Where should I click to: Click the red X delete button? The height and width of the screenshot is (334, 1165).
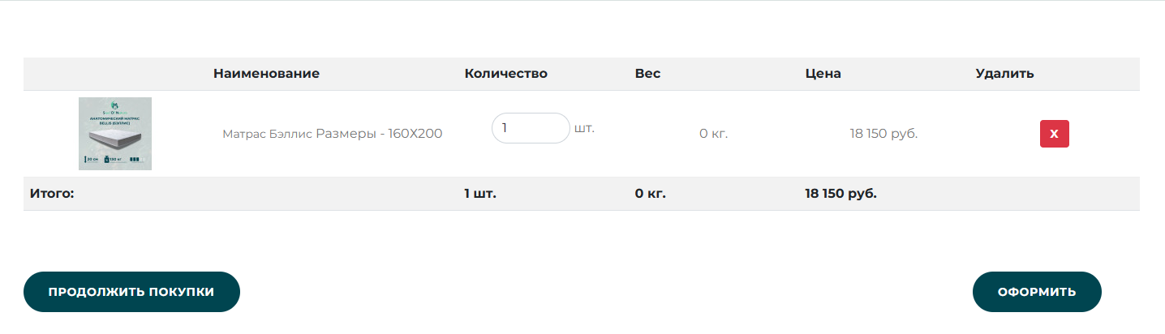(1054, 134)
